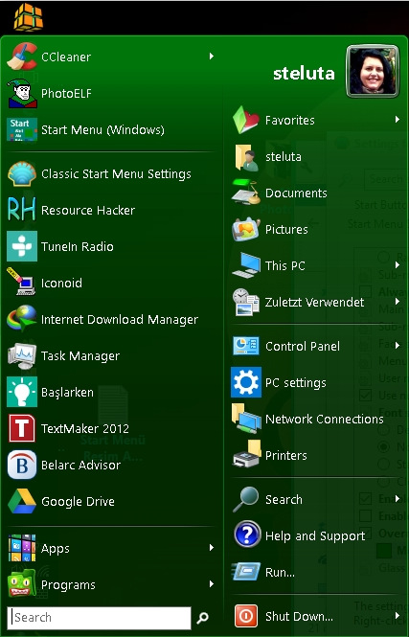Open Help and Support question mark icon
The height and width of the screenshot is (637, 409).
[247, 535]
